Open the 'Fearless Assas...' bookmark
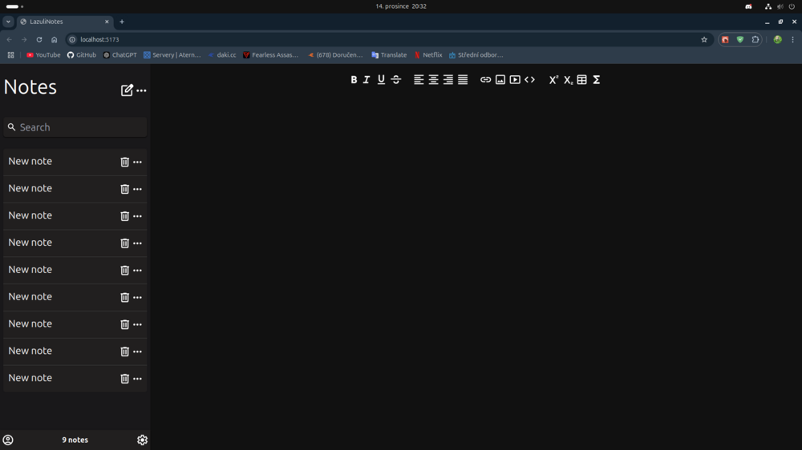This screenshot has height=450, width=802. (x=270, y=54)
